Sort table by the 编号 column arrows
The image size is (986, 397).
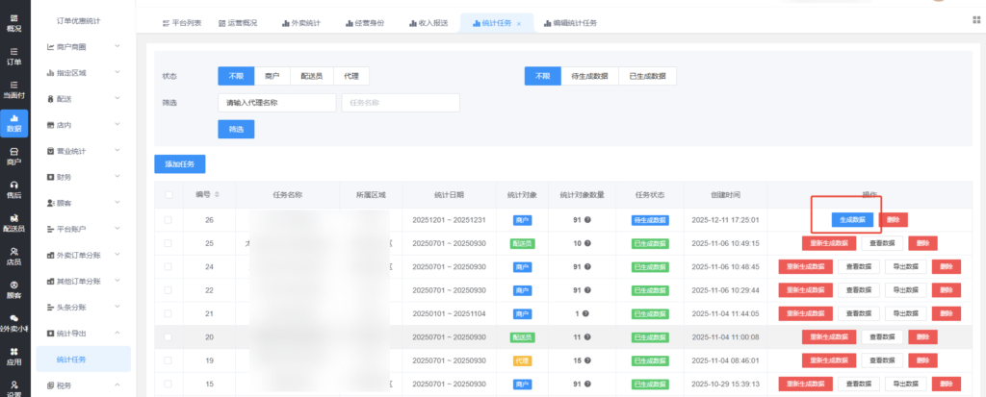(217, 194)
